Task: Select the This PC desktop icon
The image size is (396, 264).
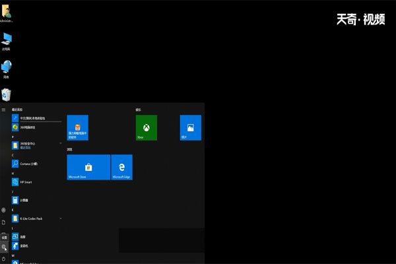Action: click(7, 42)
